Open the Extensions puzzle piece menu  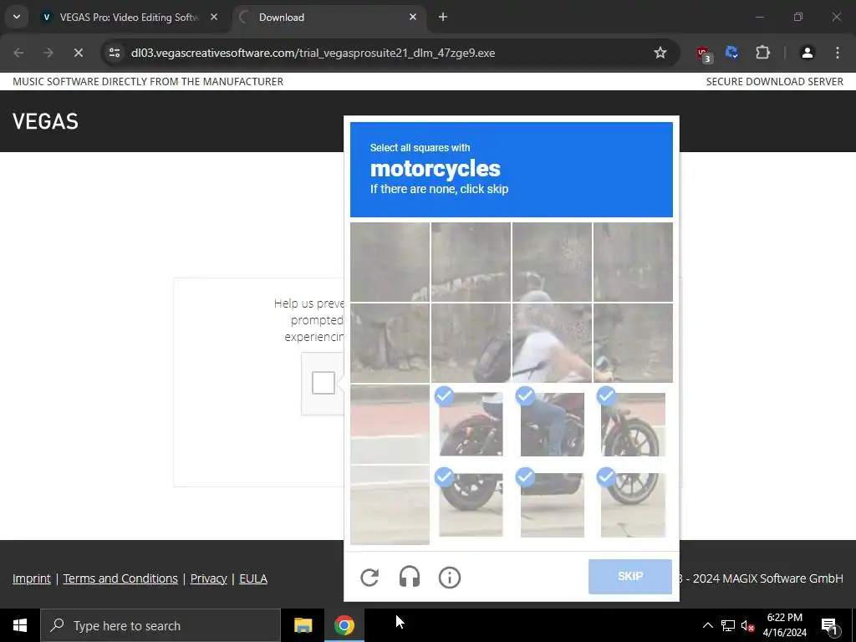coord(762,53)
